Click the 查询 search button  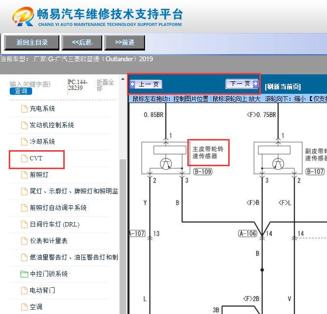pos(21,91)
